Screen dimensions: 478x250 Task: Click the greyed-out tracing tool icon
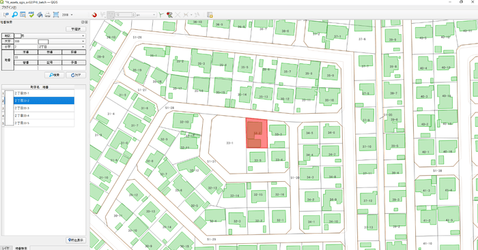(186, 14)
